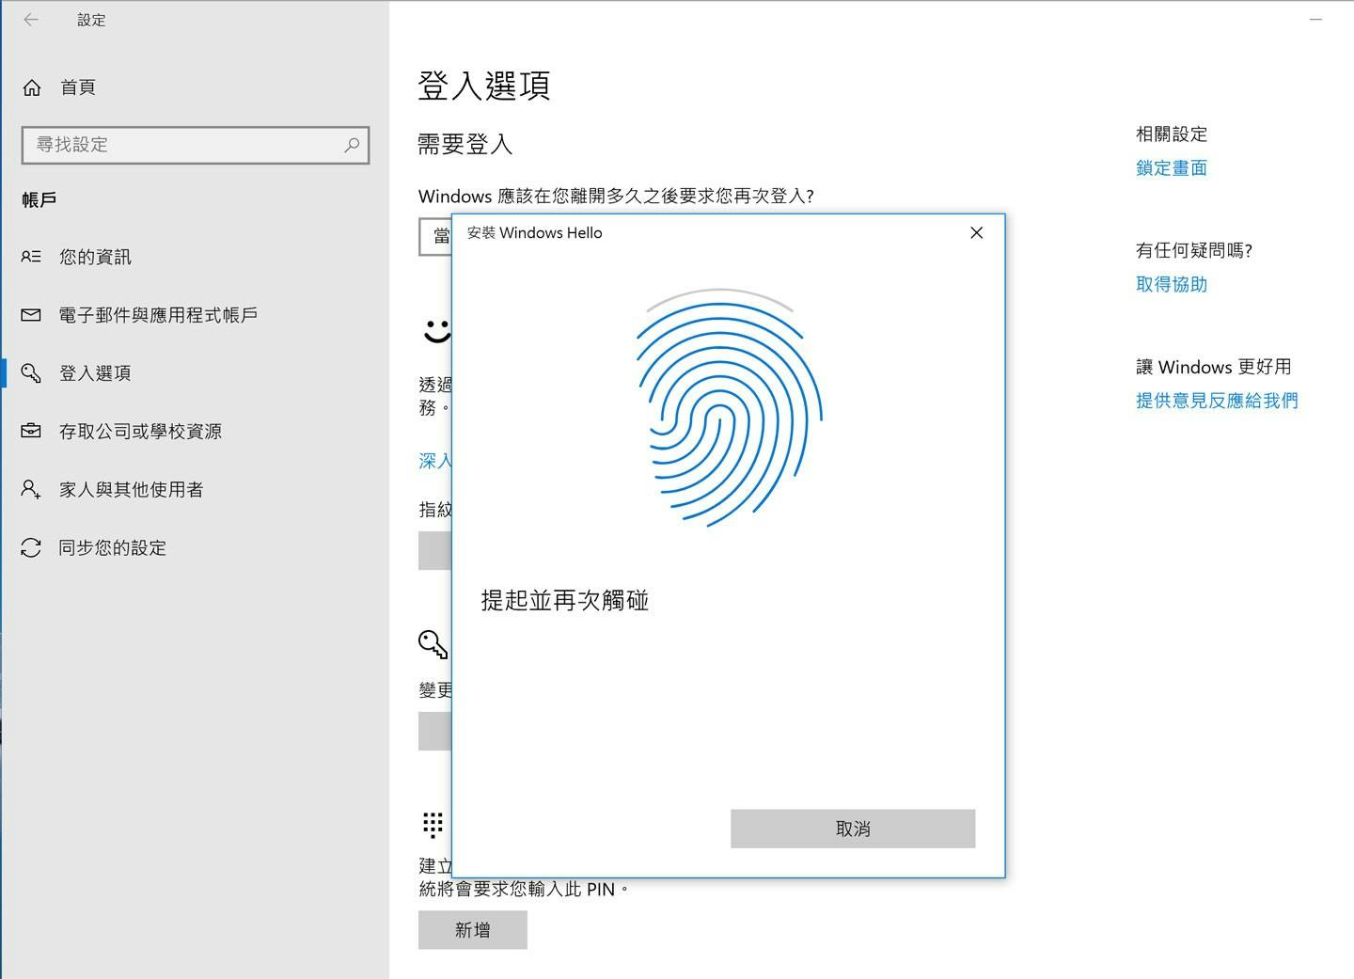Navigate to 家人與其他使用者
The width and height of the screenshot is (1354, 979).
pyautogui.click(x=131, y=490)
